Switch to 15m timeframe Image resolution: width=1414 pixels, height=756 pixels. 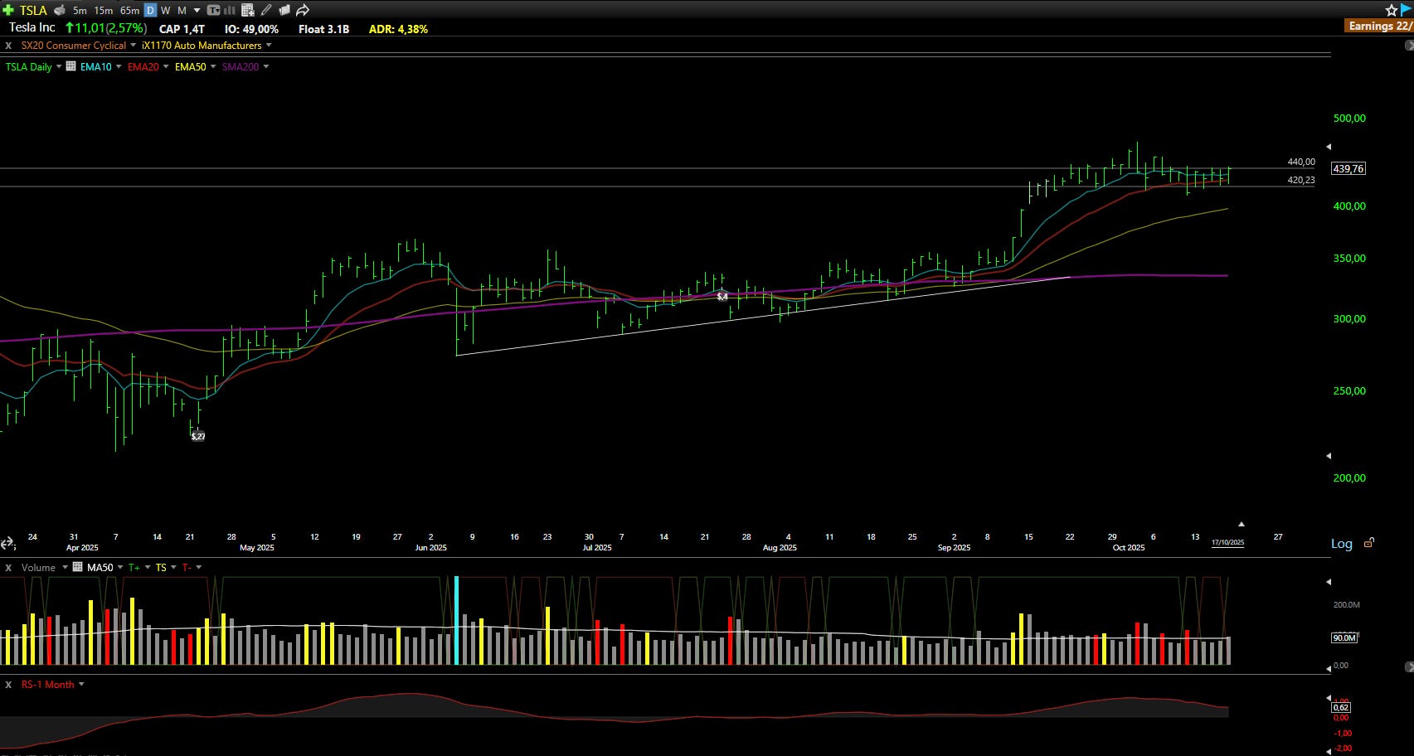[104, 10]
